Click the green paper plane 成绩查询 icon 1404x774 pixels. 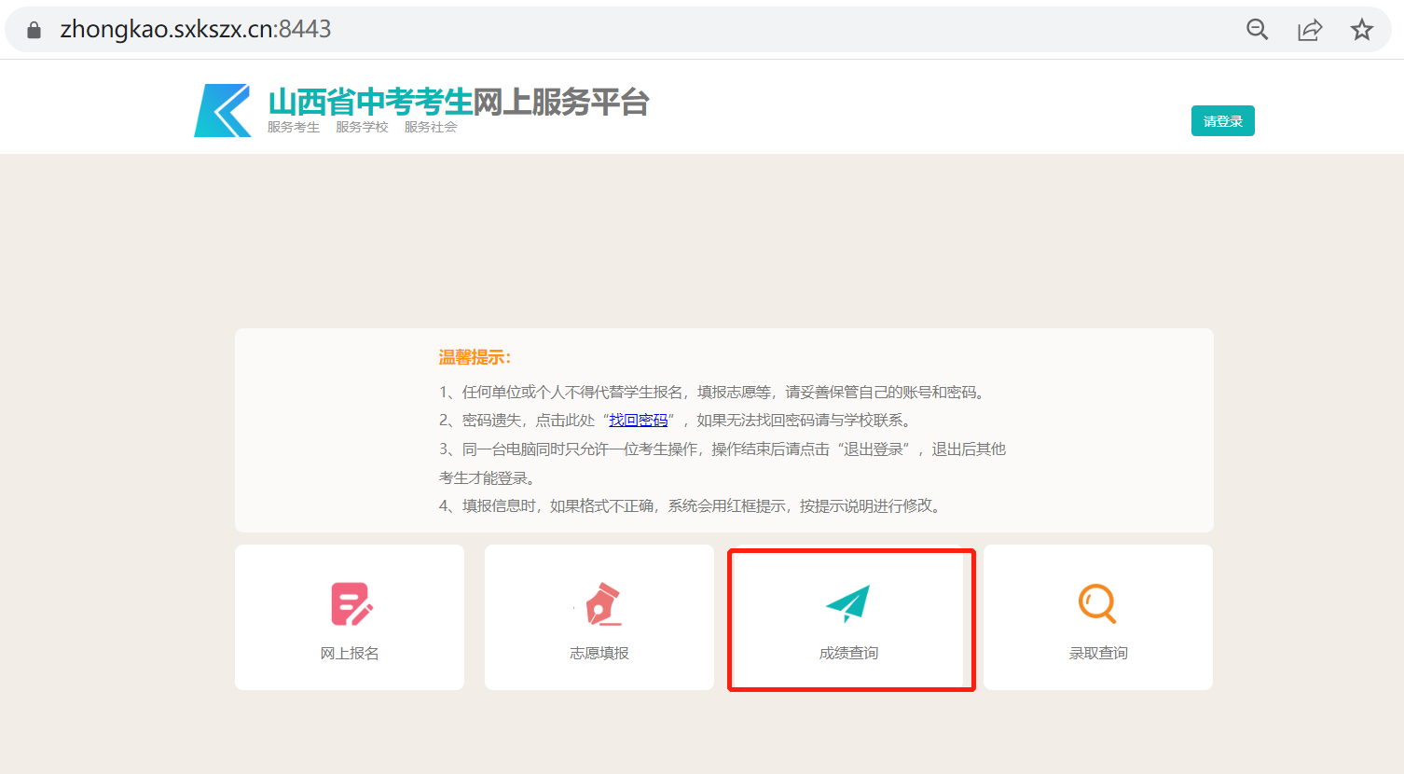click(848, 604)
